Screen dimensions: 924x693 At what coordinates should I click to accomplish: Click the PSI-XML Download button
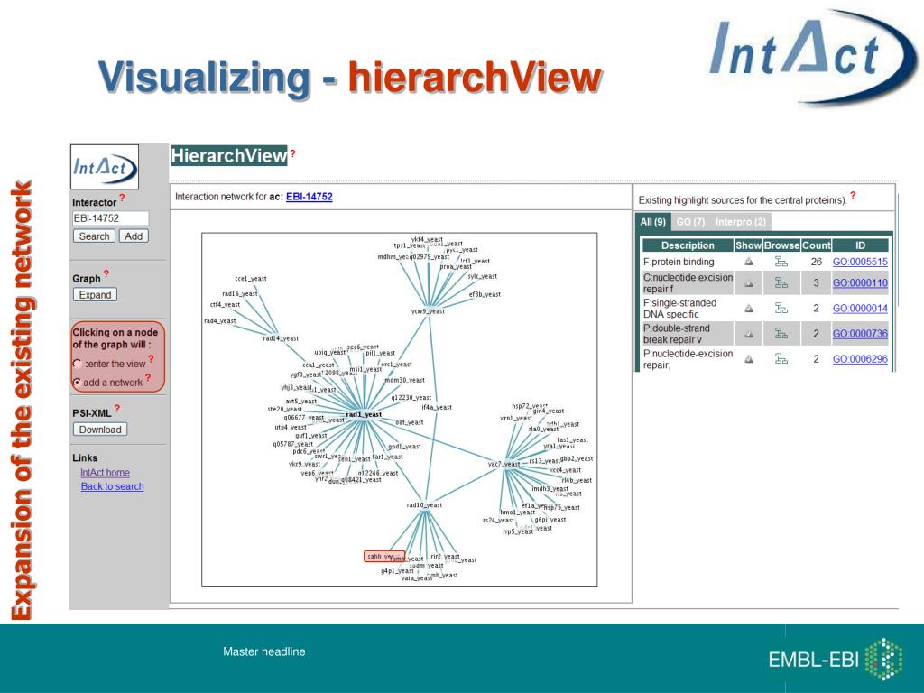click(100, 430)
